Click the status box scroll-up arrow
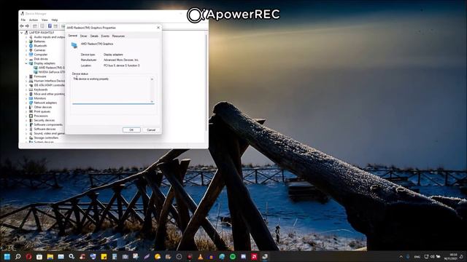 tap(152, 79)
